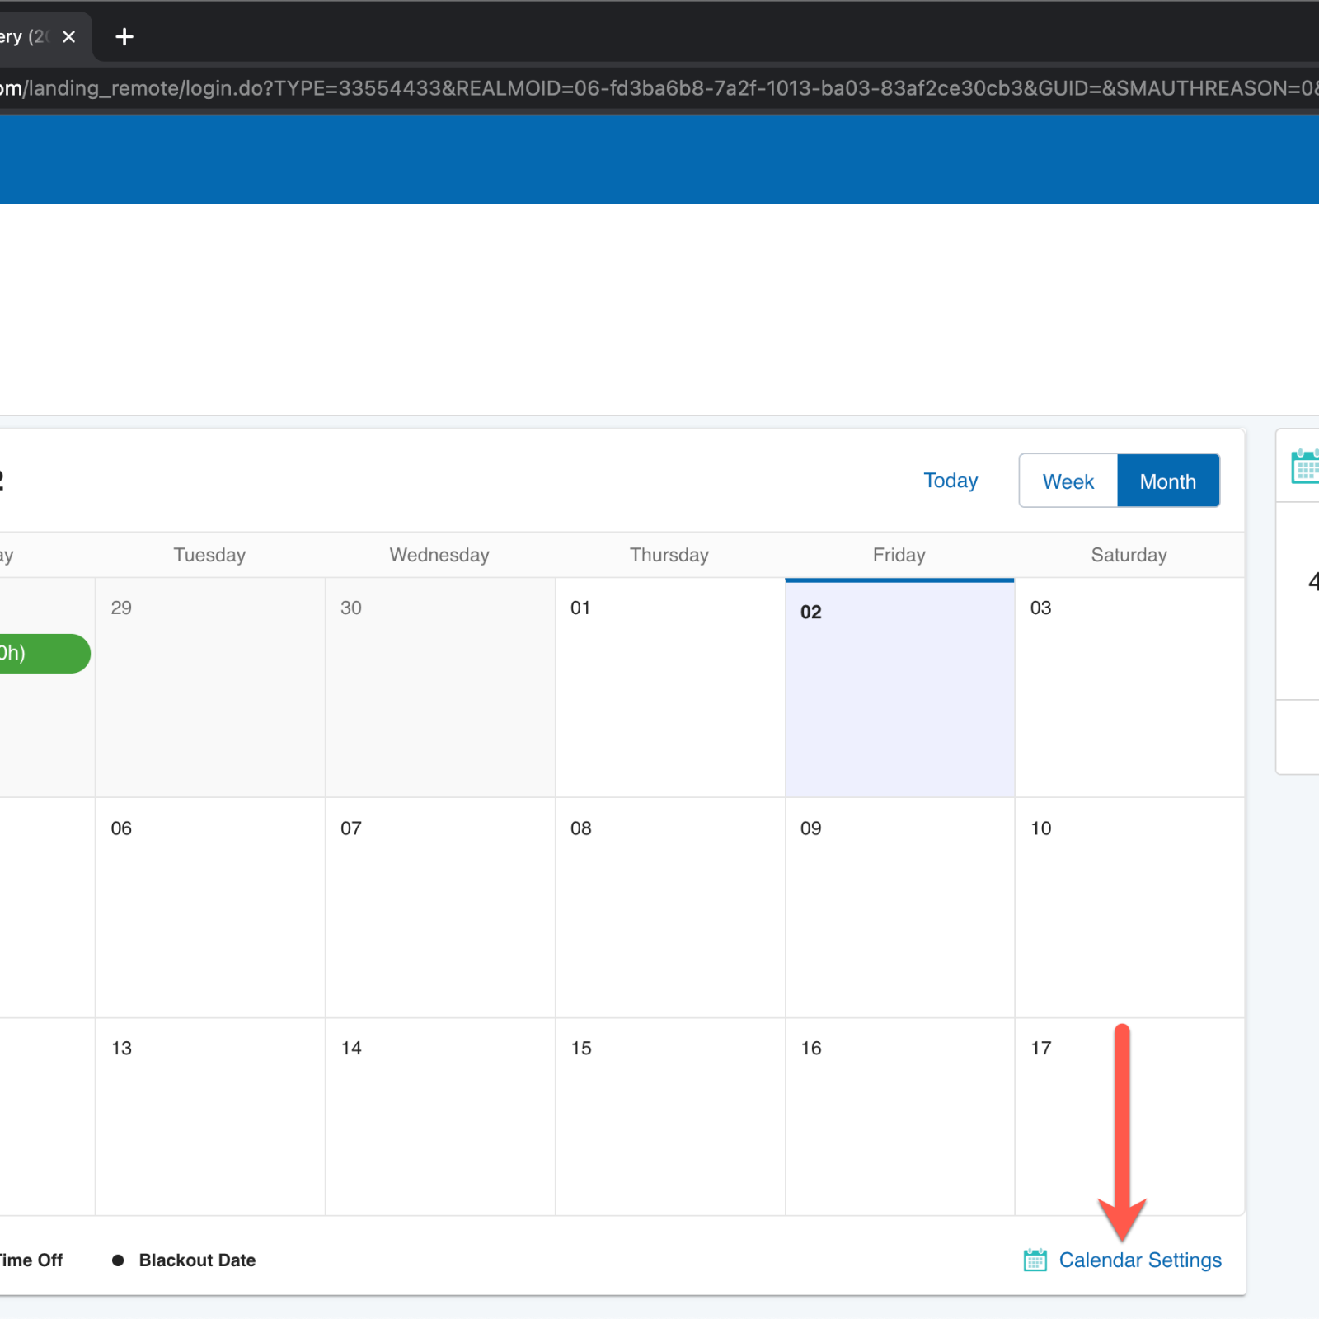Select Friday 02 on the calendar
1319x1319 pixels.
[899, 688]
